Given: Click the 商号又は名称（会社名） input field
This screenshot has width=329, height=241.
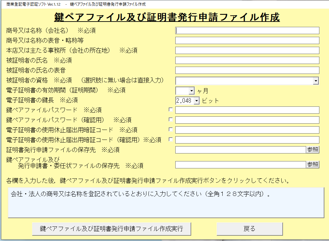Looking at the screenshot, I should point(247,30).
